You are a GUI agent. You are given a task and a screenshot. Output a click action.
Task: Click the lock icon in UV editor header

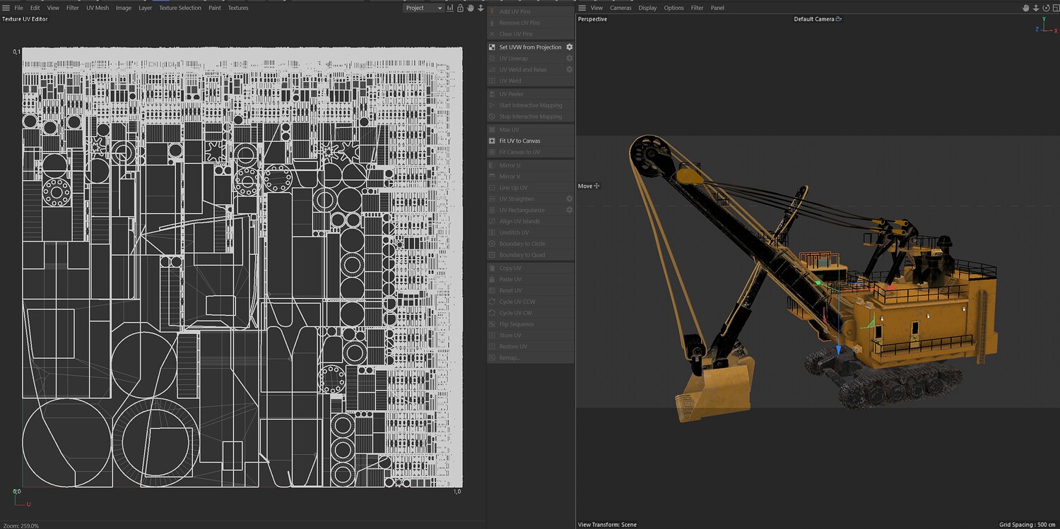click(461, 8)
